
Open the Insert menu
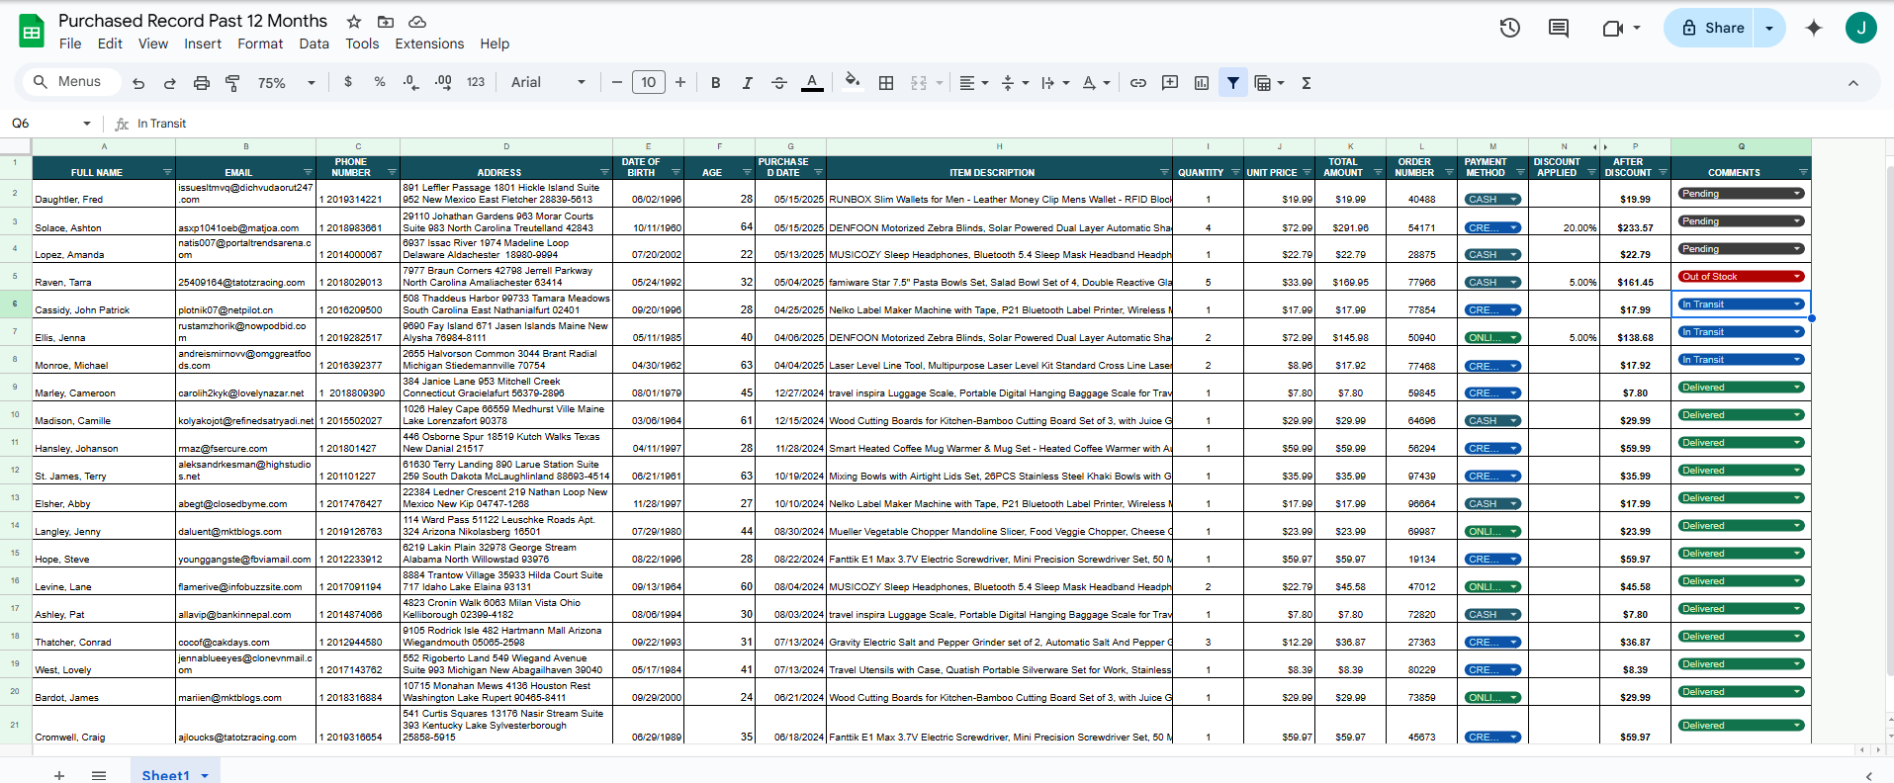[x=203, y=43]
